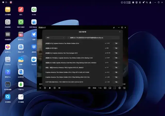Launch 文本编辑 text editor app

coord(21,97)
